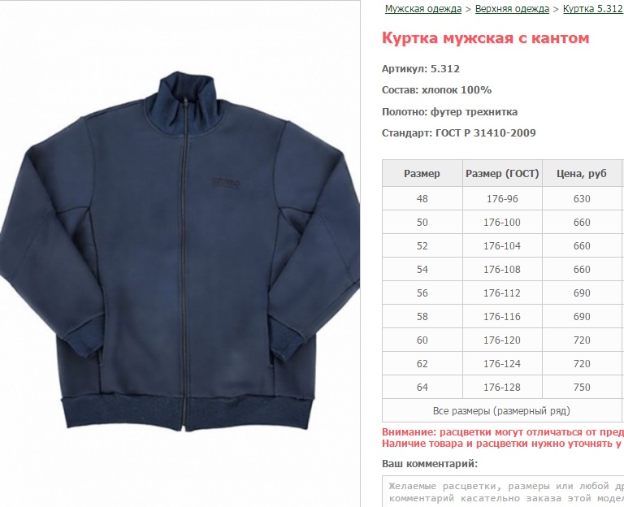Click the price 750 cell for size 64

click(x=582, y=388)
